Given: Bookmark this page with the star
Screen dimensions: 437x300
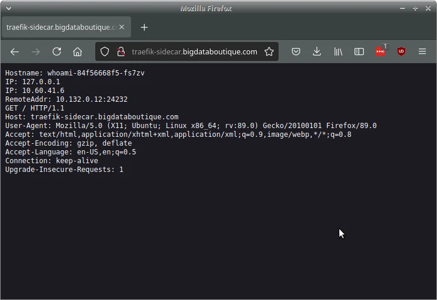Looking at the screenshot, I should point(269,51).
